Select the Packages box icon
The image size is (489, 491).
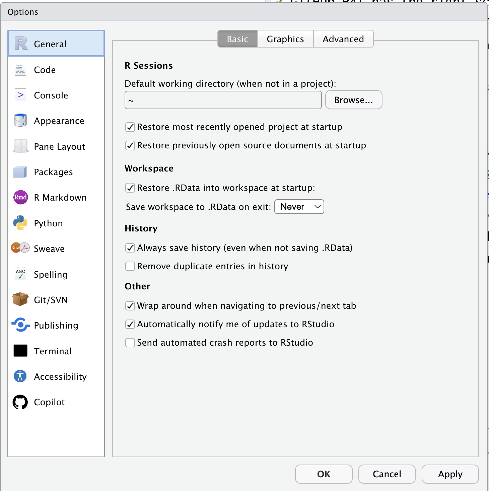(20, 172)
